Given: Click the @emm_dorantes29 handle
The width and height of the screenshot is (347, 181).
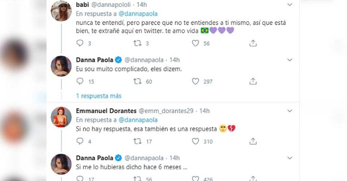Looking at the screenshot, I should pos(167,111).
